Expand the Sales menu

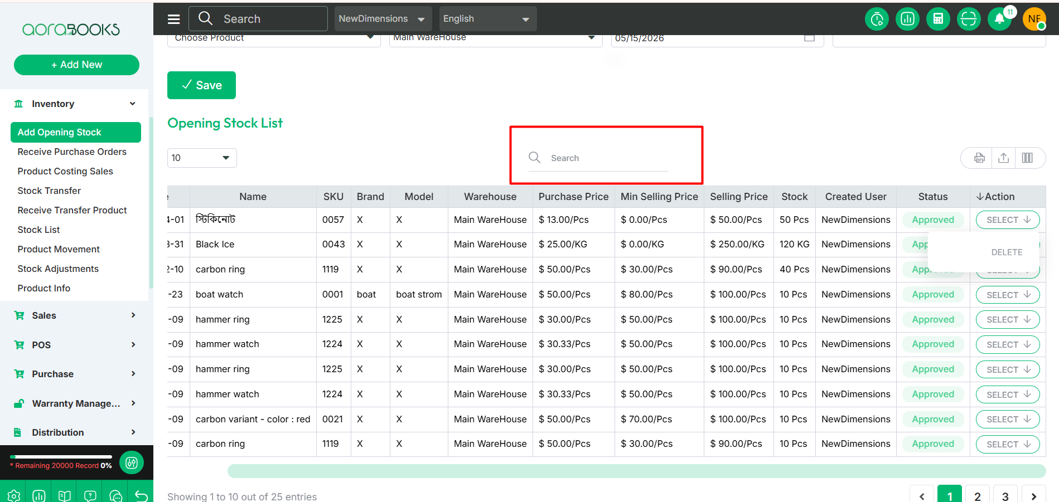click(x=75, y=315)
